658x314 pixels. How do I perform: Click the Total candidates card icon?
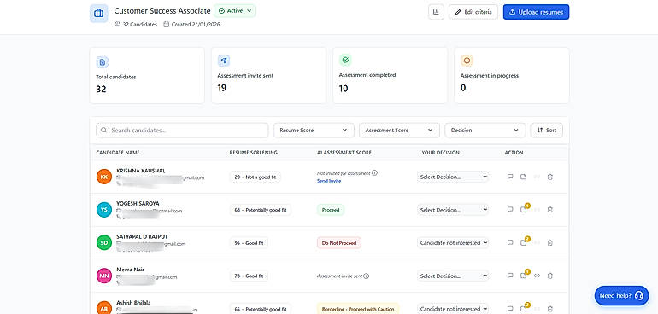[103, 62]
